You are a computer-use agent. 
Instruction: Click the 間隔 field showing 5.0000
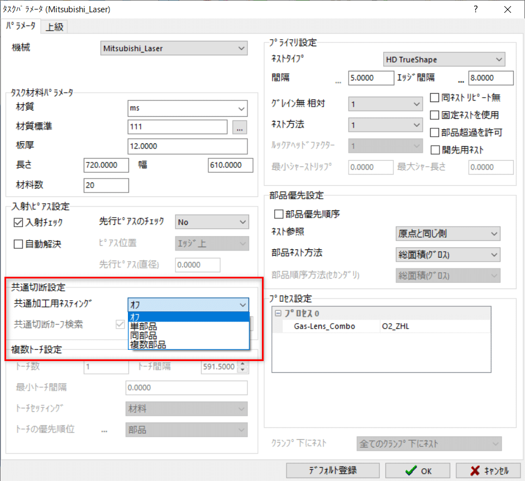371,78
